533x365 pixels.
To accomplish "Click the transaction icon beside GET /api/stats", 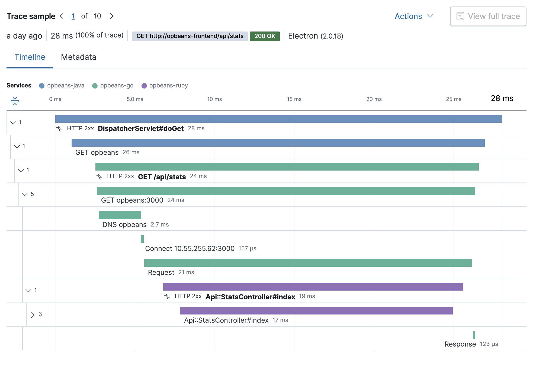I will coord(99,176).
